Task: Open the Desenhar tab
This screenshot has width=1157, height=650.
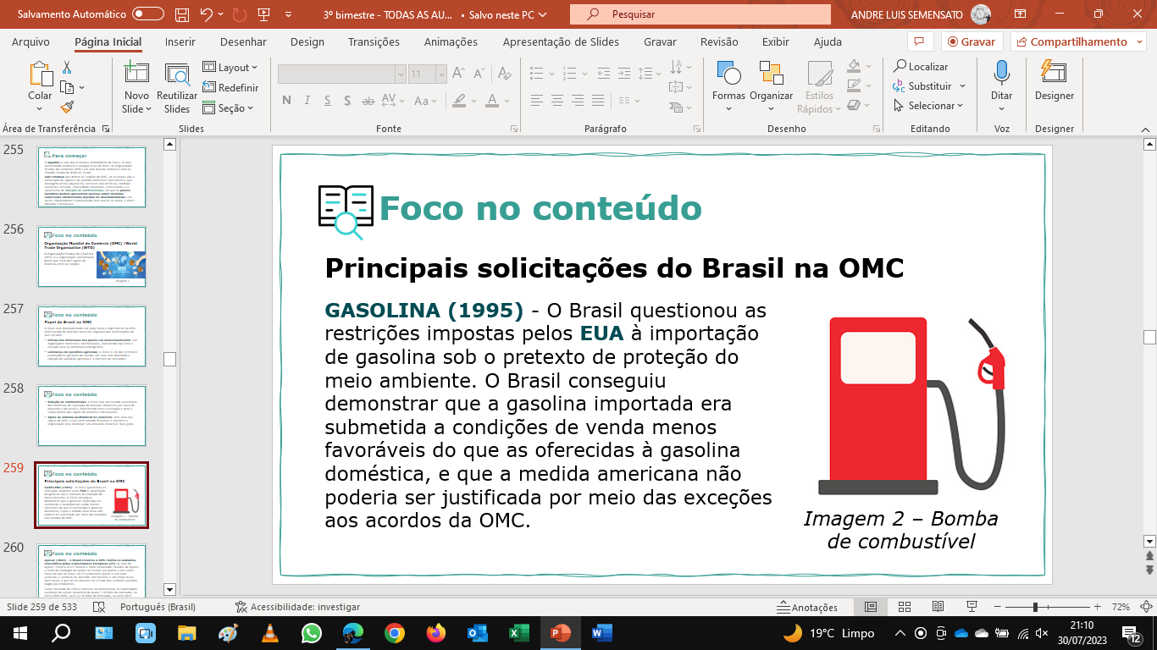Action: 243,42
